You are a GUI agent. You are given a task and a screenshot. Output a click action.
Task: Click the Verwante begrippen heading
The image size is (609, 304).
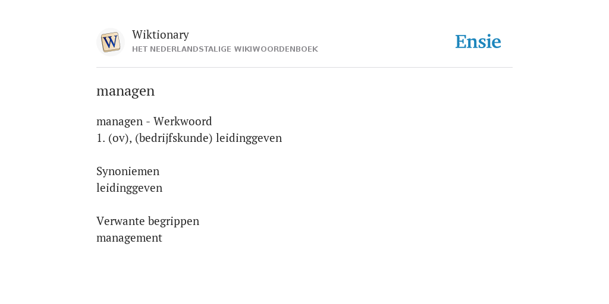click(147, 221)
